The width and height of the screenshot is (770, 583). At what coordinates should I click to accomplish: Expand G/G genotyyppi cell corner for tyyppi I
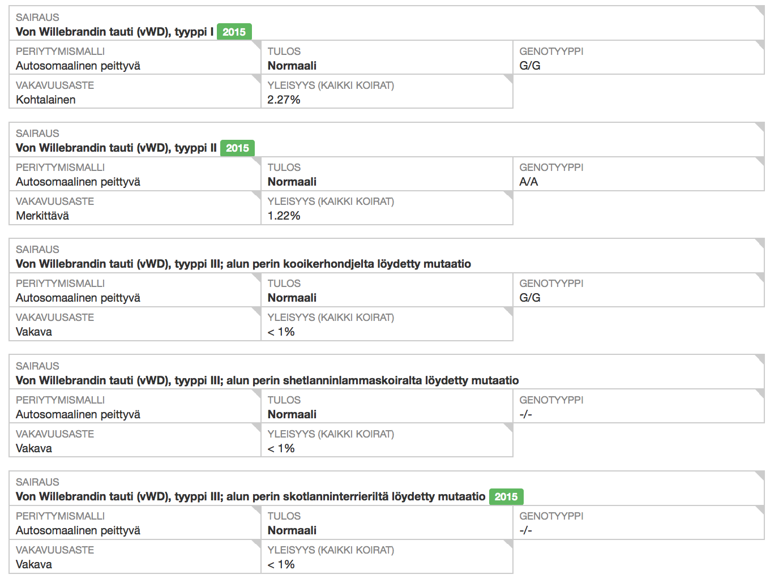[x=760, y=45]
